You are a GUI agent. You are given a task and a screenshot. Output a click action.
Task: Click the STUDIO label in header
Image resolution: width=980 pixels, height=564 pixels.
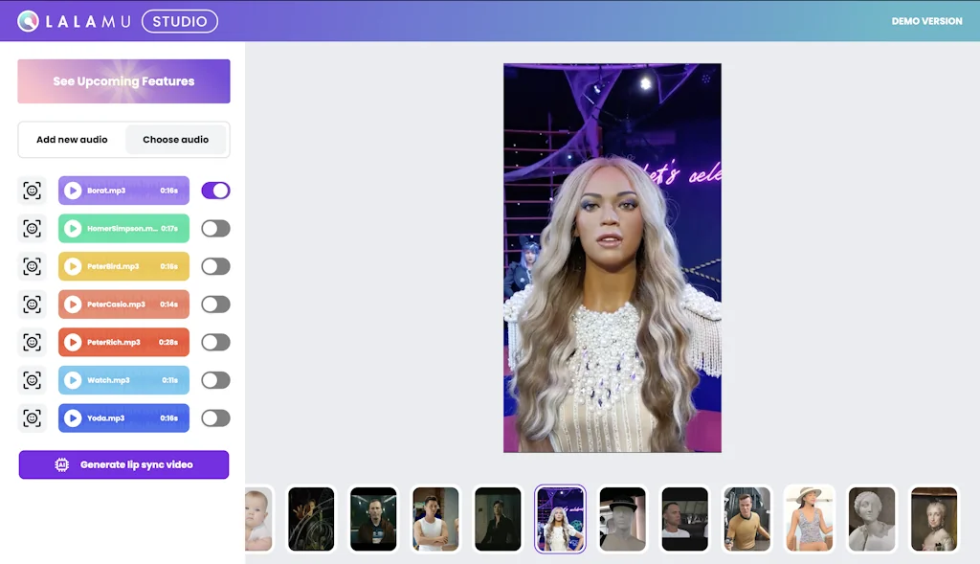tap(179, 21)
